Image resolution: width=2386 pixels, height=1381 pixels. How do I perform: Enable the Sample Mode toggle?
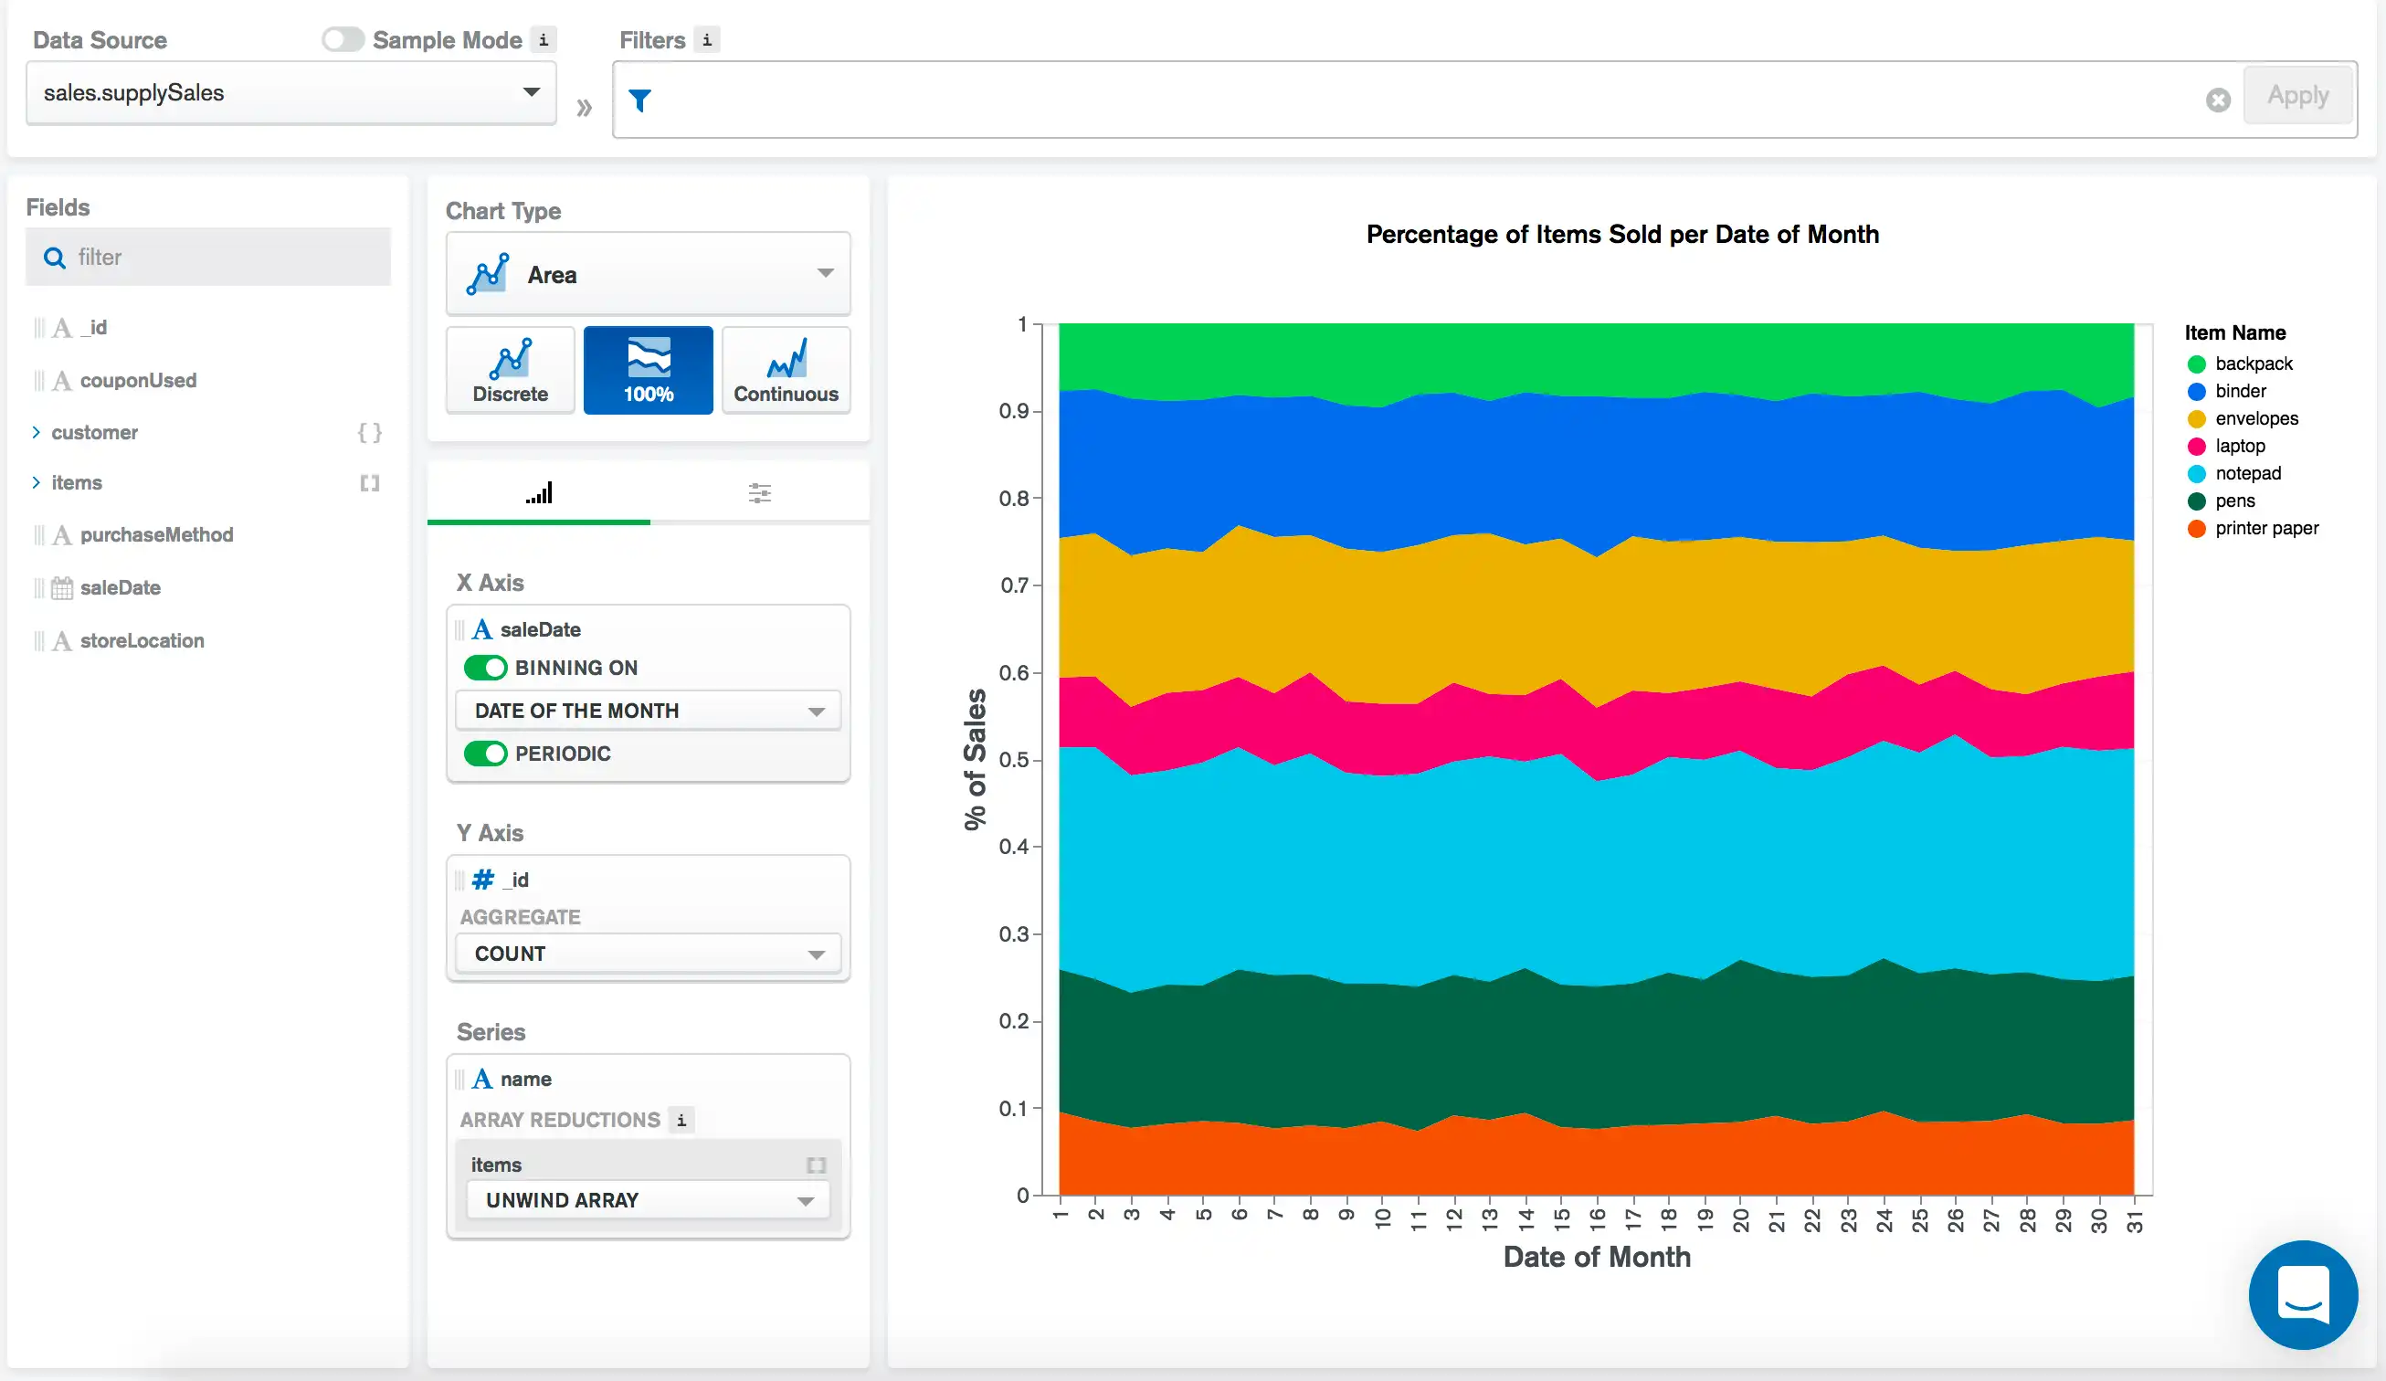[x=343, y=40]
